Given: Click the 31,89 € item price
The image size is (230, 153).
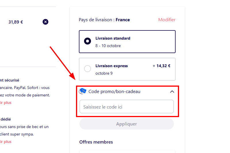Looking at the screenshot, I should [16, 22].
